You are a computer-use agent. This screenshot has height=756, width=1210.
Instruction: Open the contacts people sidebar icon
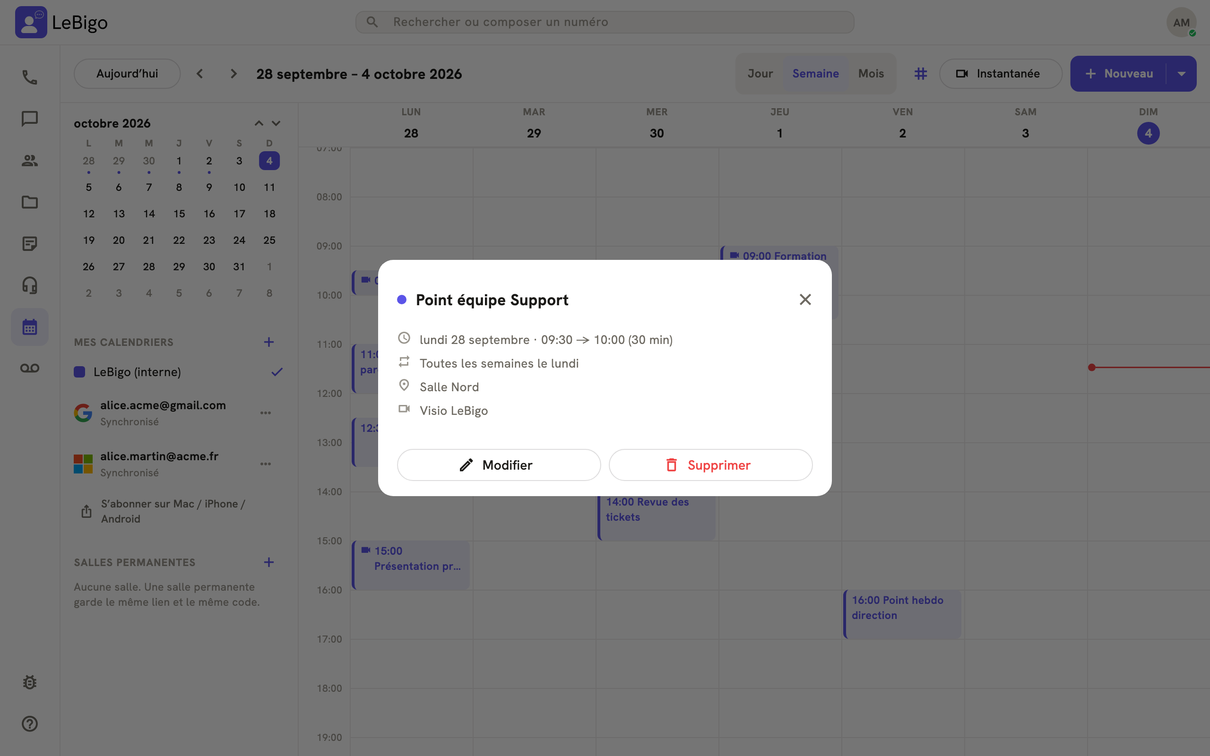pos(29,161)
